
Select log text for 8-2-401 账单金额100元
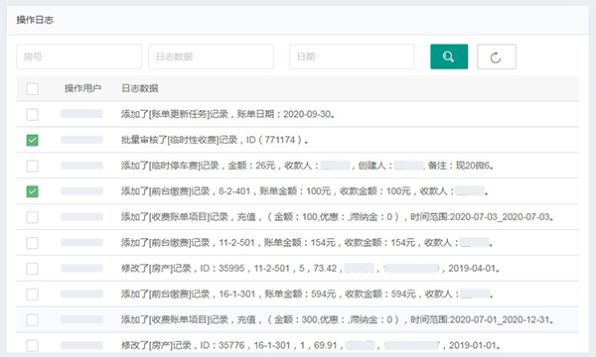tap(305, 191)
